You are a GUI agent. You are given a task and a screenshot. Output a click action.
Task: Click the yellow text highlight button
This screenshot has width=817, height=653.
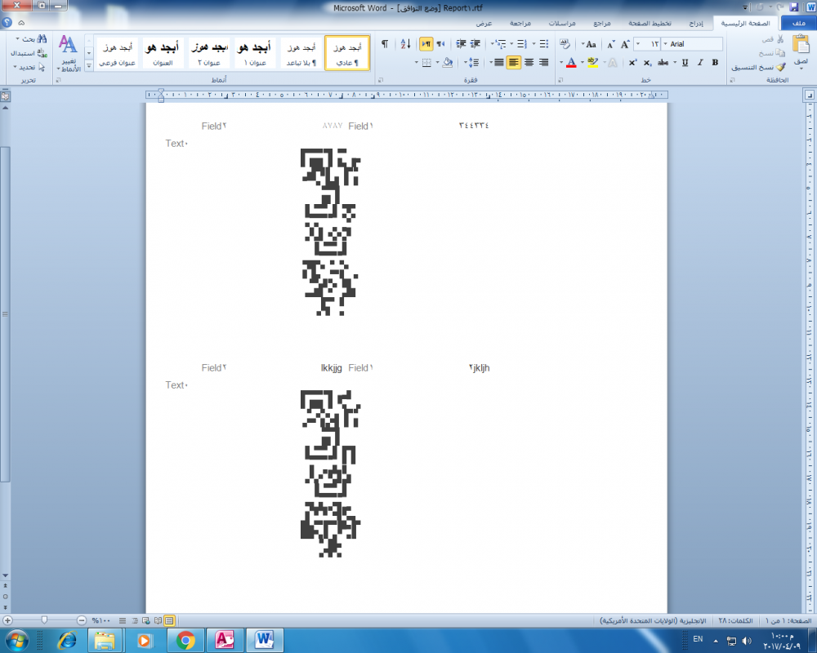592,63
